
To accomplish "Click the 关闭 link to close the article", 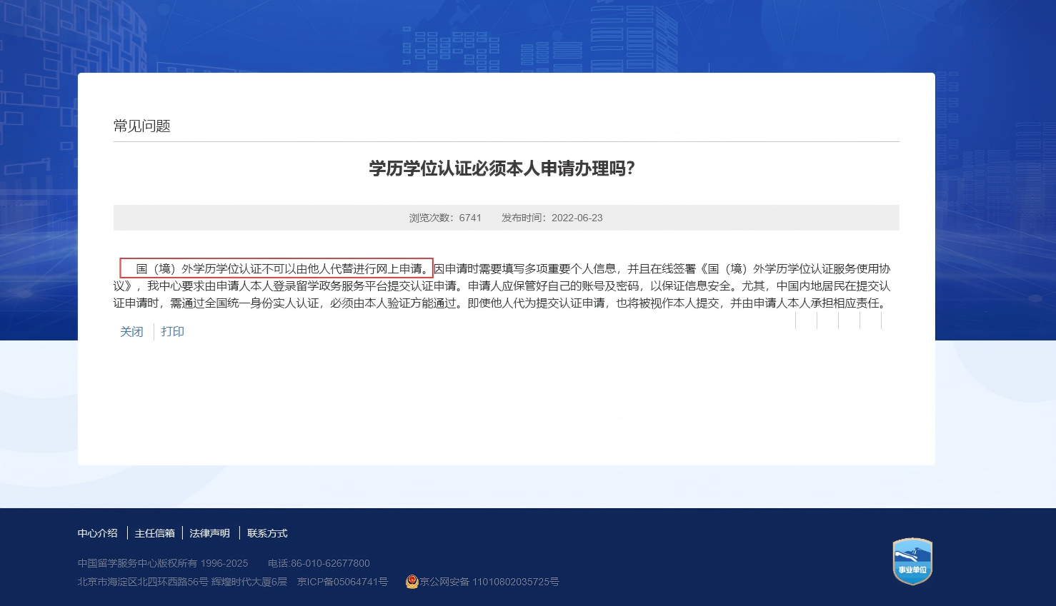I will (131, 331).
